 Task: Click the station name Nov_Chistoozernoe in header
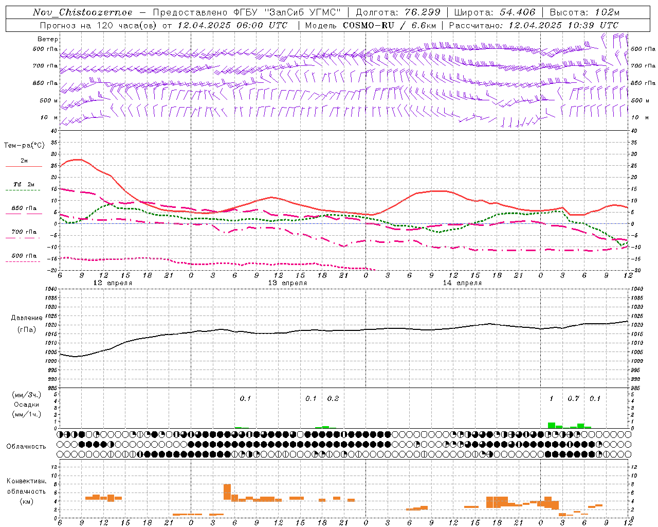point(82,12)
